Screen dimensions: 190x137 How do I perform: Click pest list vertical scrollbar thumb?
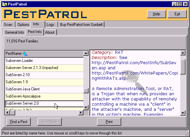[86, 91]
